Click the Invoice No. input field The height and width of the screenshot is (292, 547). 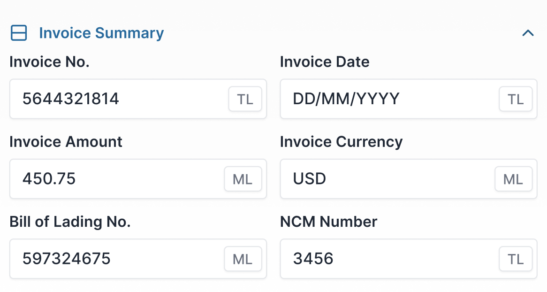pyautogui.click(x=117, y=99)
